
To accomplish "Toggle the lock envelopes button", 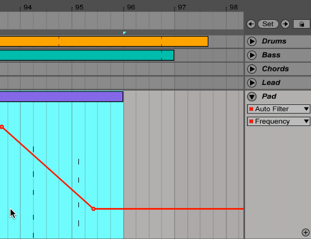I will [302, 24].
